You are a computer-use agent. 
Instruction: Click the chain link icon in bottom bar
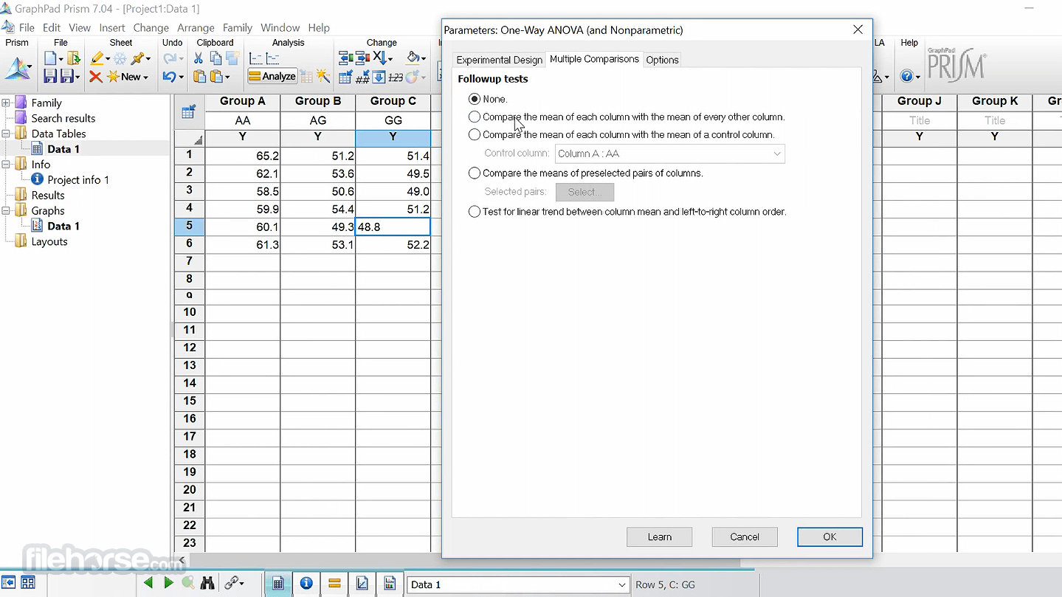point(230,583)
